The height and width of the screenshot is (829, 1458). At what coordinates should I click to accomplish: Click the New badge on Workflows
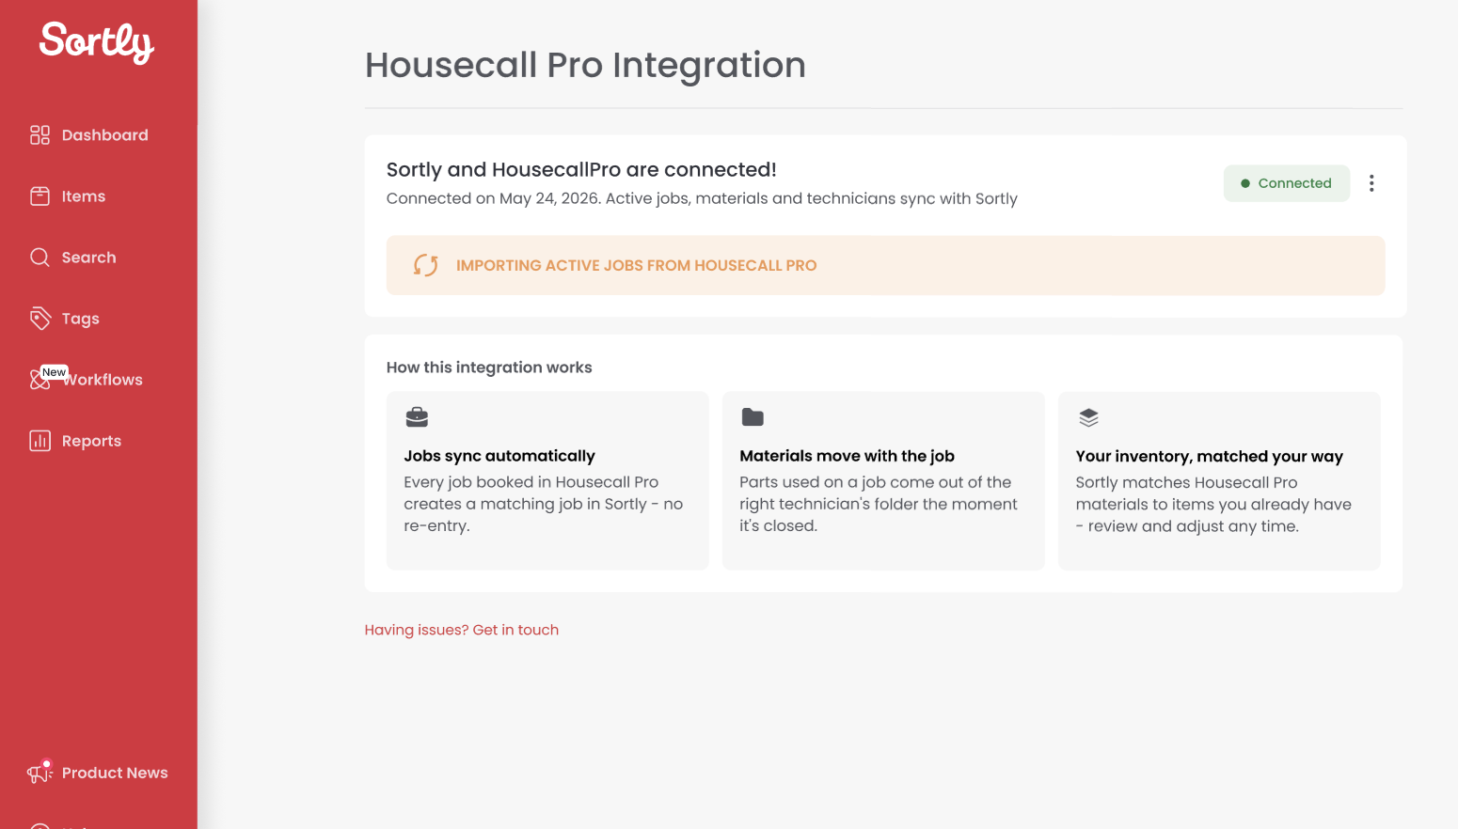point(55,372)
